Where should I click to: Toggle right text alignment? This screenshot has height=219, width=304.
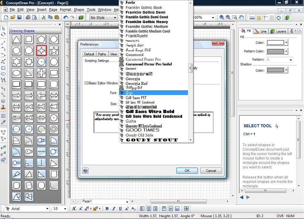155,209
